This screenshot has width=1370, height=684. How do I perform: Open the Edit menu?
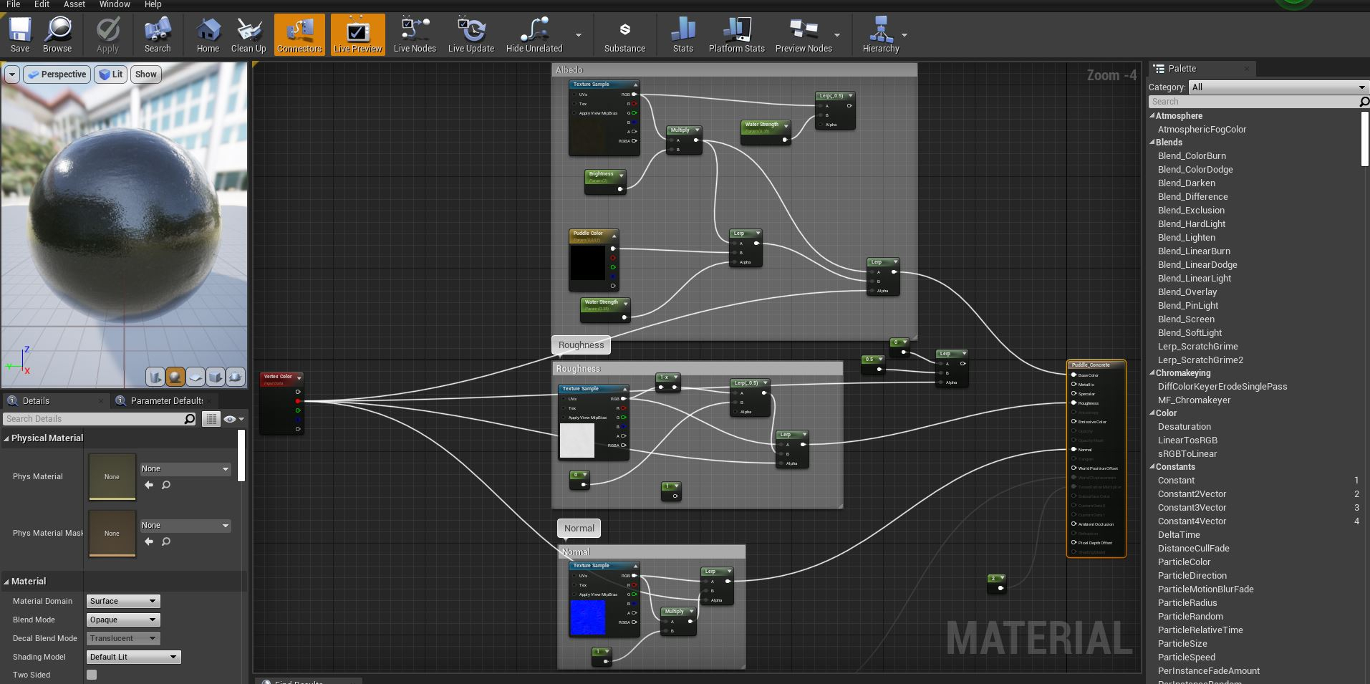42,4
